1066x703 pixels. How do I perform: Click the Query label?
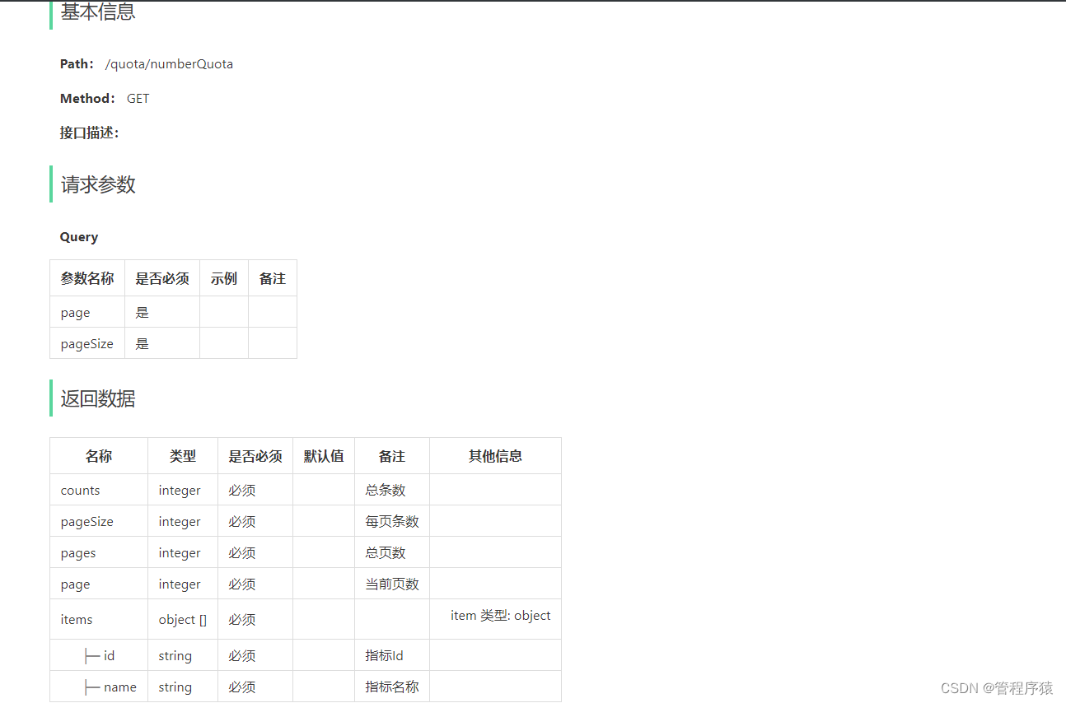click(x=79, y=237)
